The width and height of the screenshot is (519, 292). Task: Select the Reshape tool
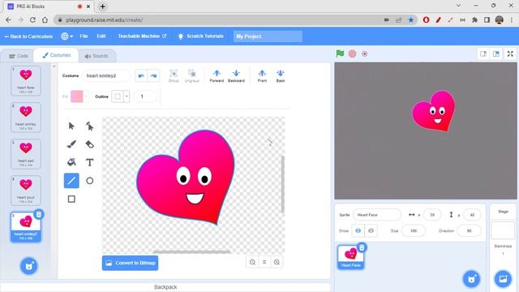coord(89,127)
